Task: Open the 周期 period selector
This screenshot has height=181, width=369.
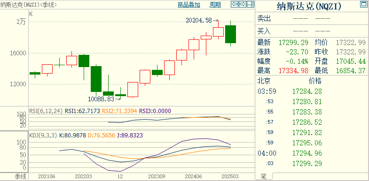Action: pyautogui.click(x=215, y=5)
